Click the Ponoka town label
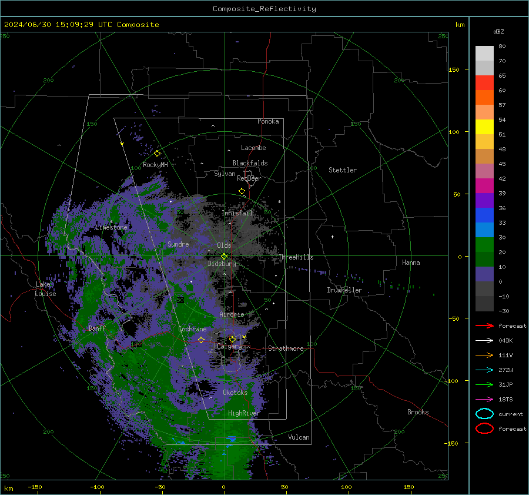The height and width of the screenshot is (495, 529). [x=268, y=121]
